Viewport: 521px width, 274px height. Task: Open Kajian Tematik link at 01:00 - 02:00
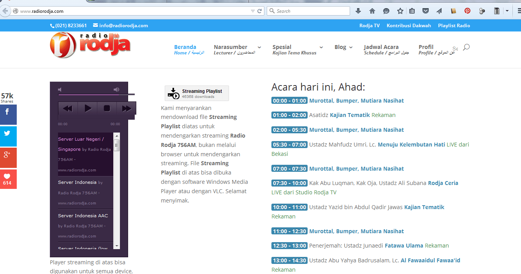coord(350,115)
